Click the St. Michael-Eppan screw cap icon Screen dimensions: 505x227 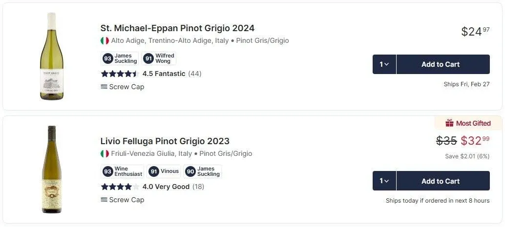104,87
